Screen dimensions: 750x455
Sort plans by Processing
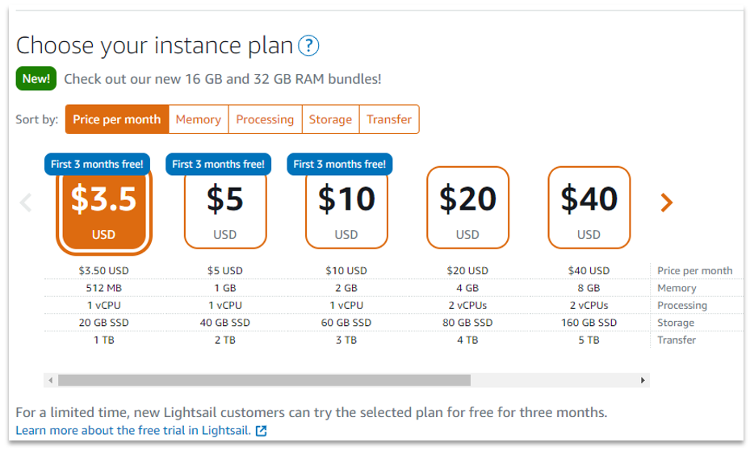tap(265, 119)
